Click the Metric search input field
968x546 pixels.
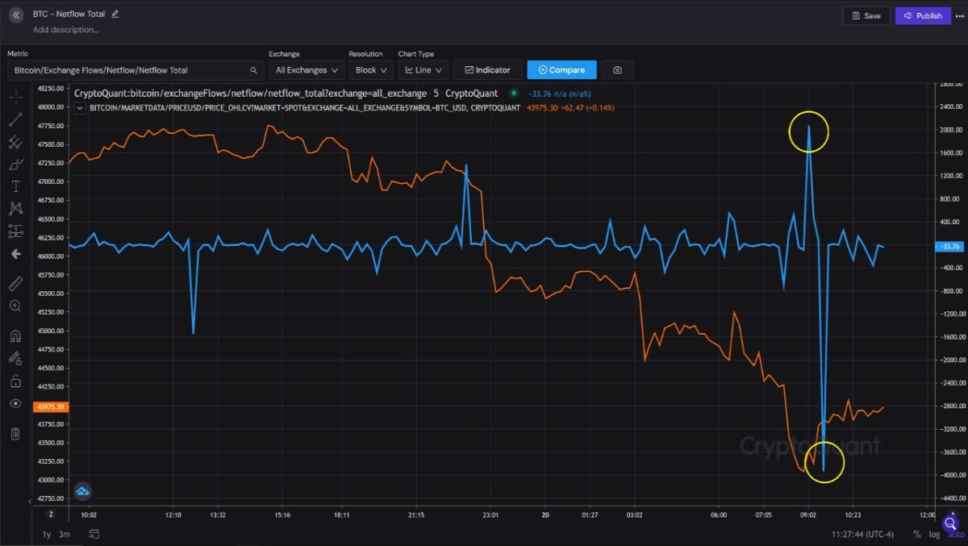[x=136, y=70]
